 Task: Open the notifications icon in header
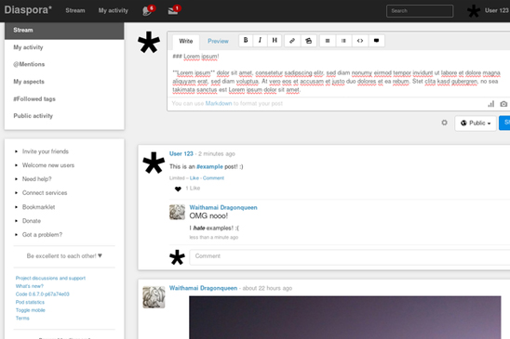pos(148,10)
